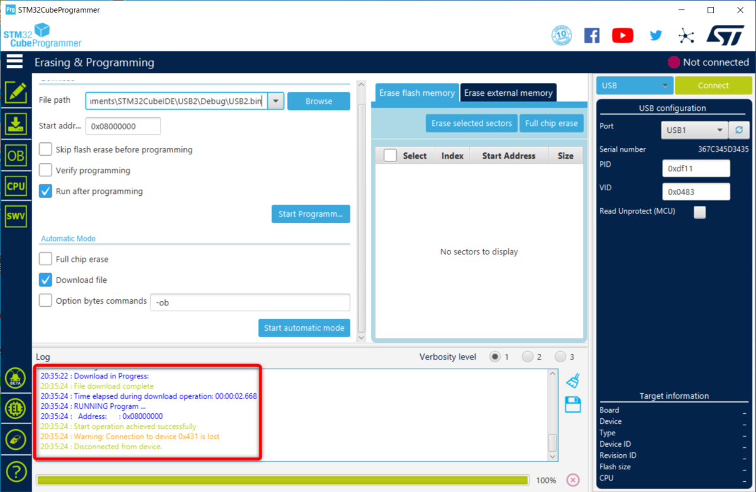The image size is (756, 492).
Task: Click the download progress bar
Action: tap(282, 480)
